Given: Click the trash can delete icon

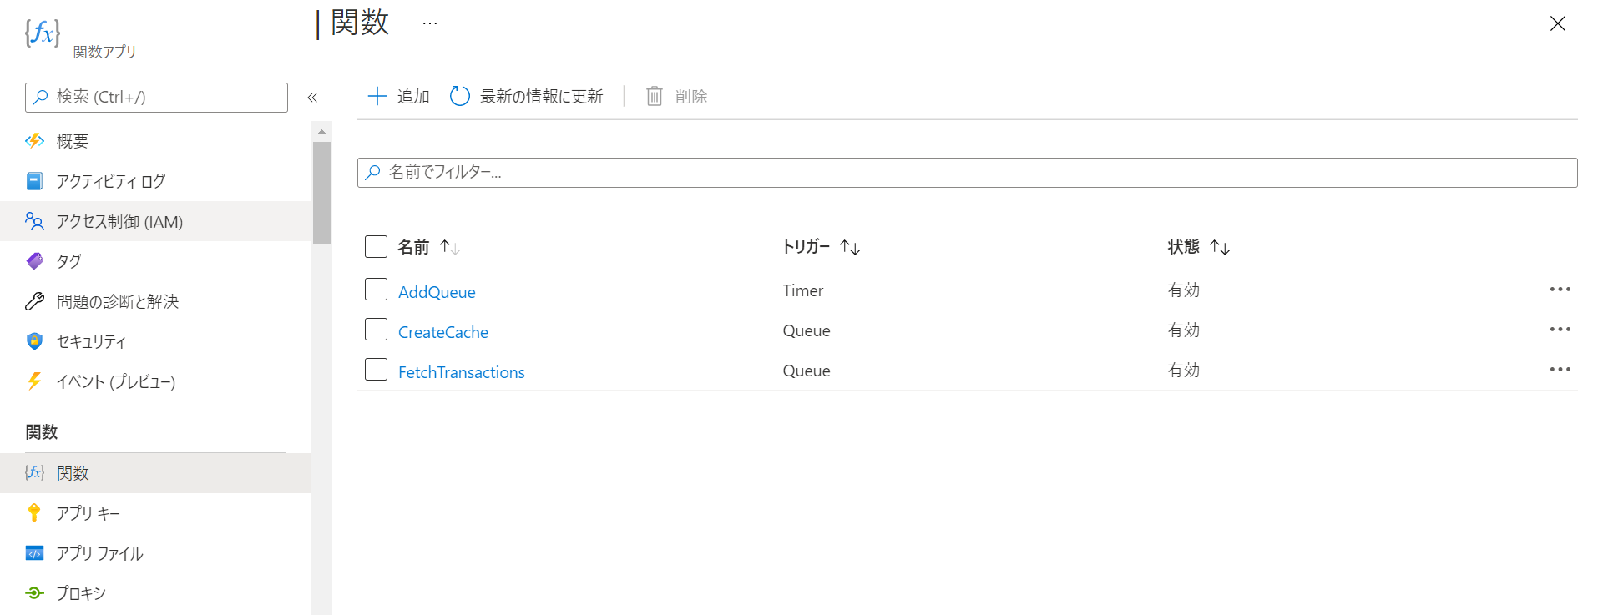Looking at the screenshot, I should pos(655,96).
